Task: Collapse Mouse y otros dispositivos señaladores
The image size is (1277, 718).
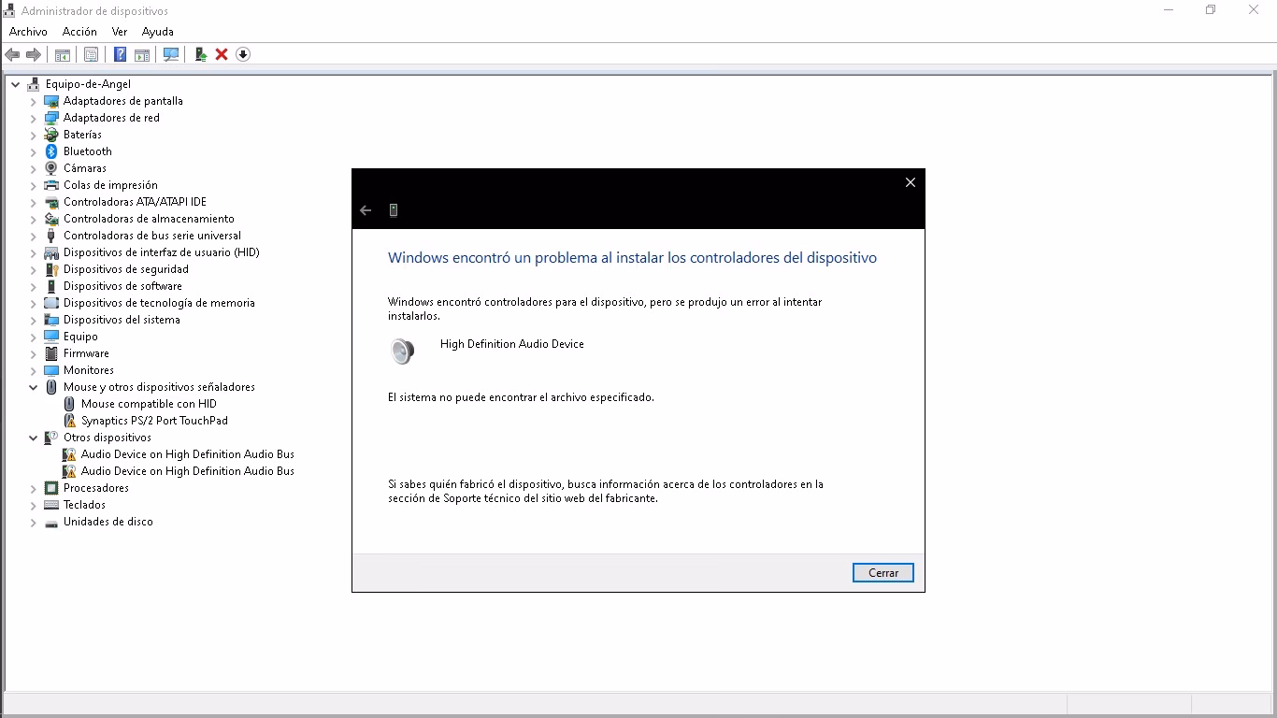Action: click(34, 387)
